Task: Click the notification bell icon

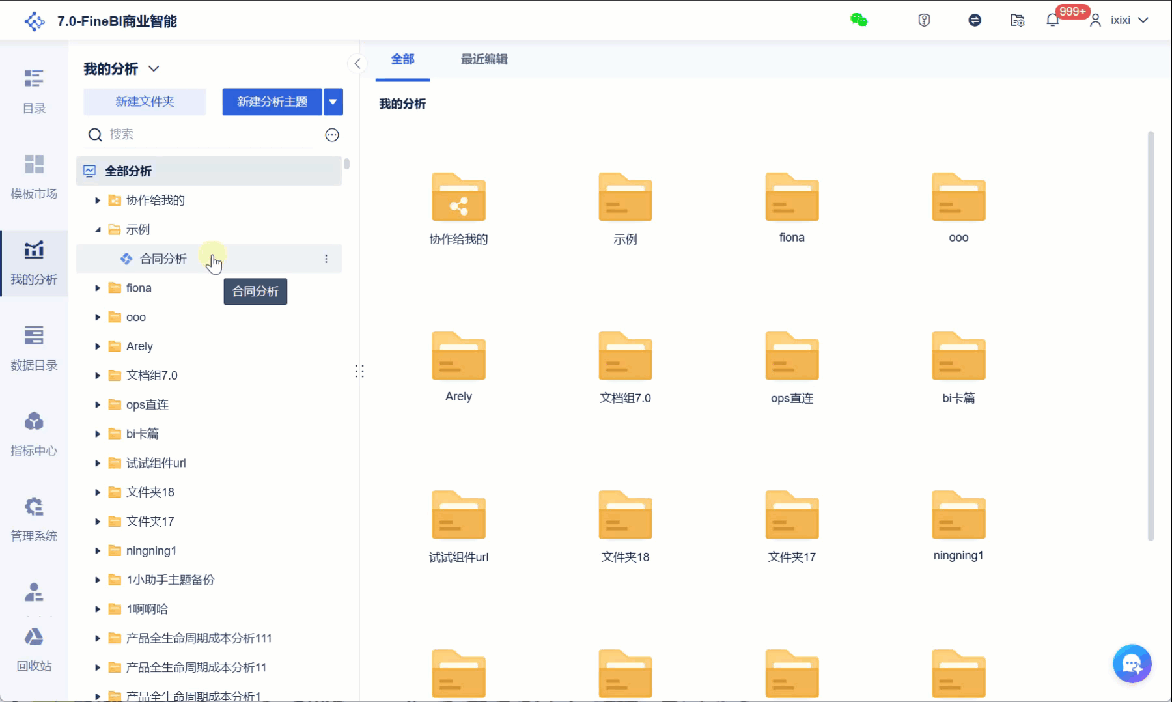Action: 1052,20
